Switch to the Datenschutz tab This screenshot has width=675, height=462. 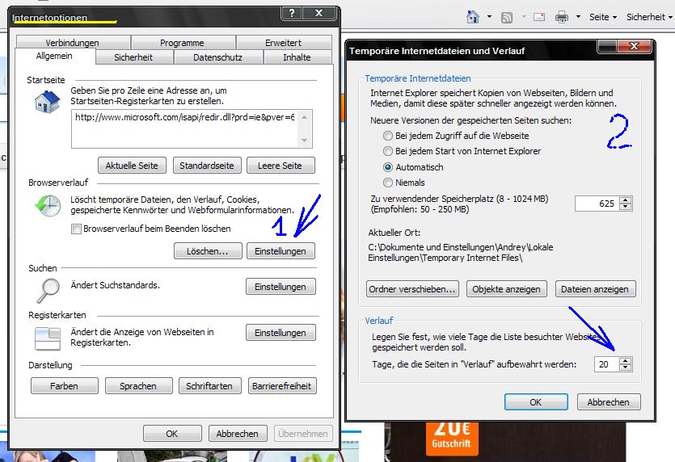pos(217,57)
